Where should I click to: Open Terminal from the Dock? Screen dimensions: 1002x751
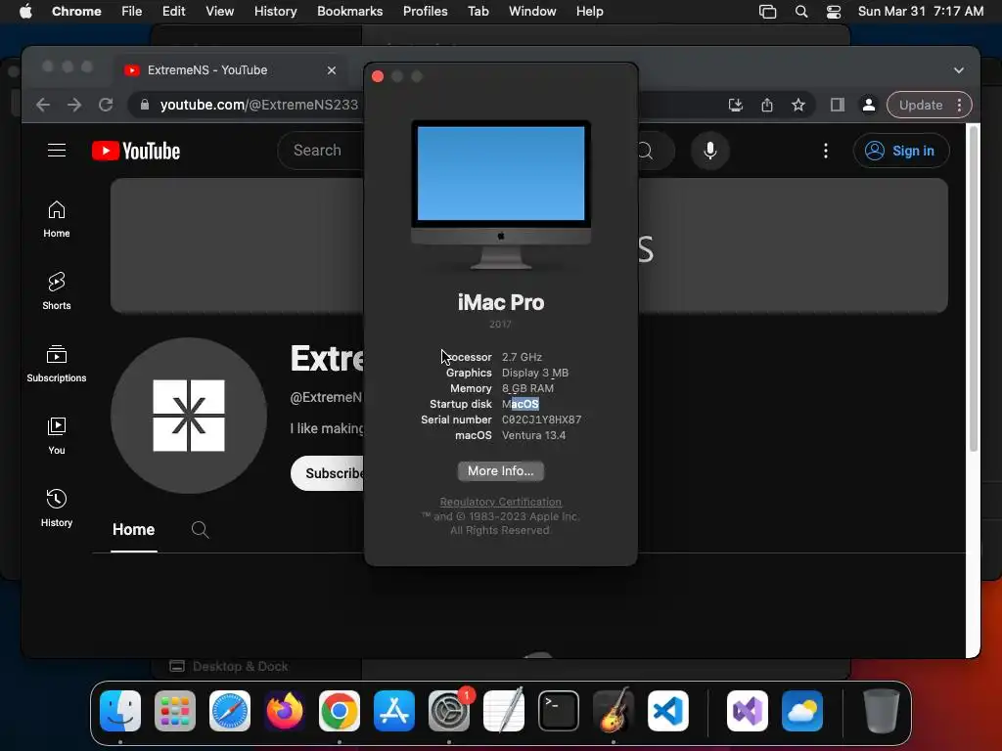coord(559,711)
